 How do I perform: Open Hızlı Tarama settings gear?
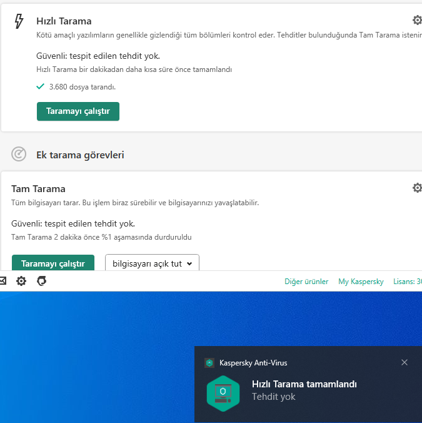(417, 20)
